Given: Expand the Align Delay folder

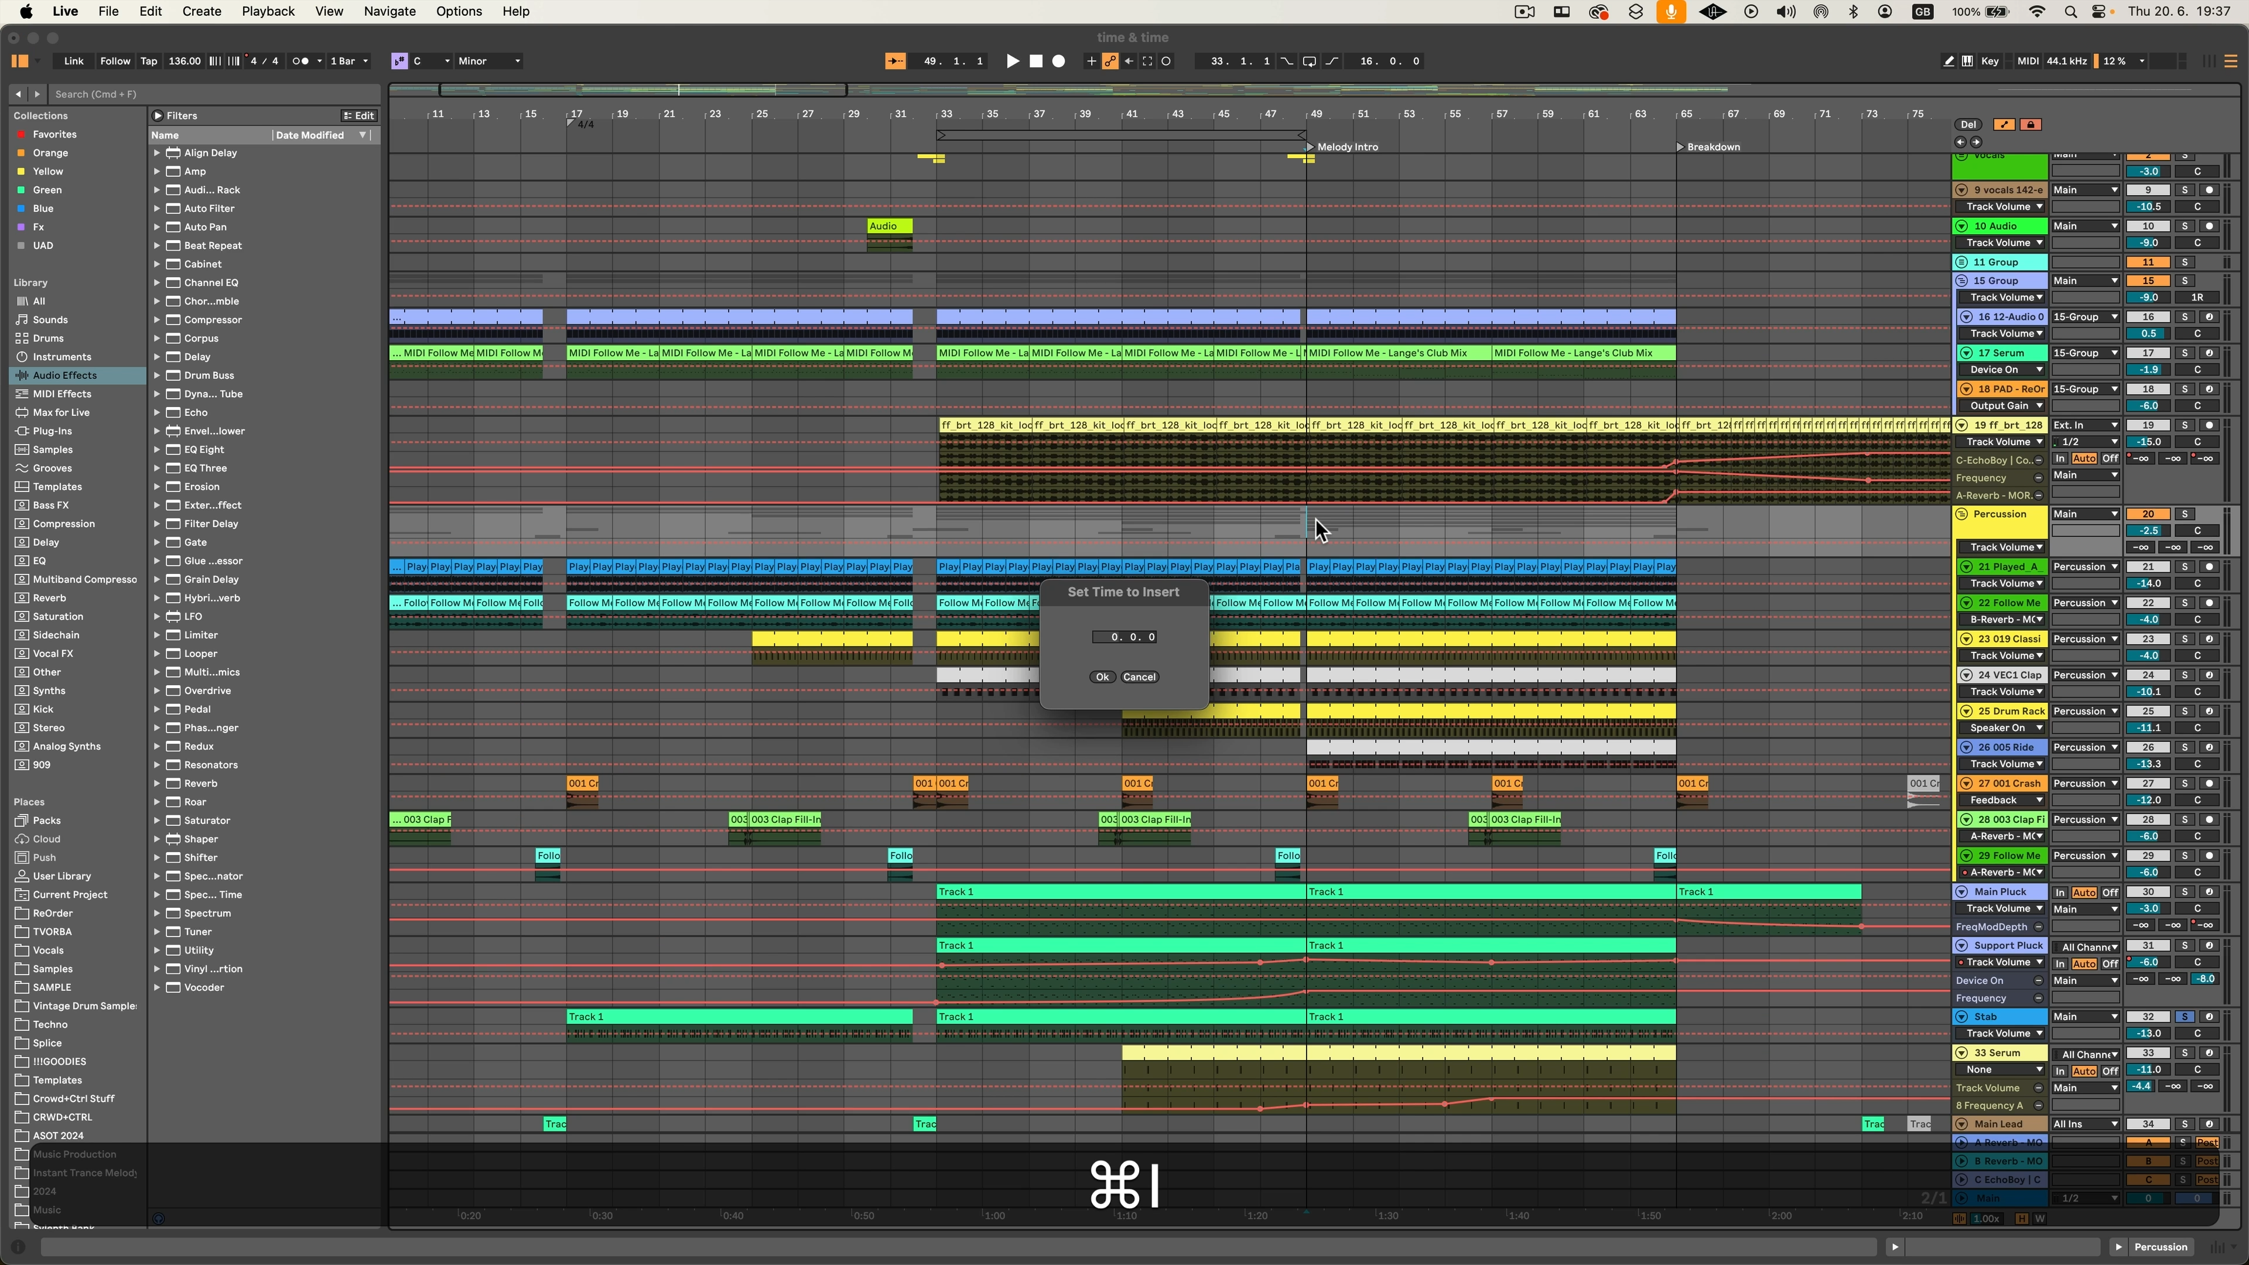Looking at the screenshot, I should point(157,153).
